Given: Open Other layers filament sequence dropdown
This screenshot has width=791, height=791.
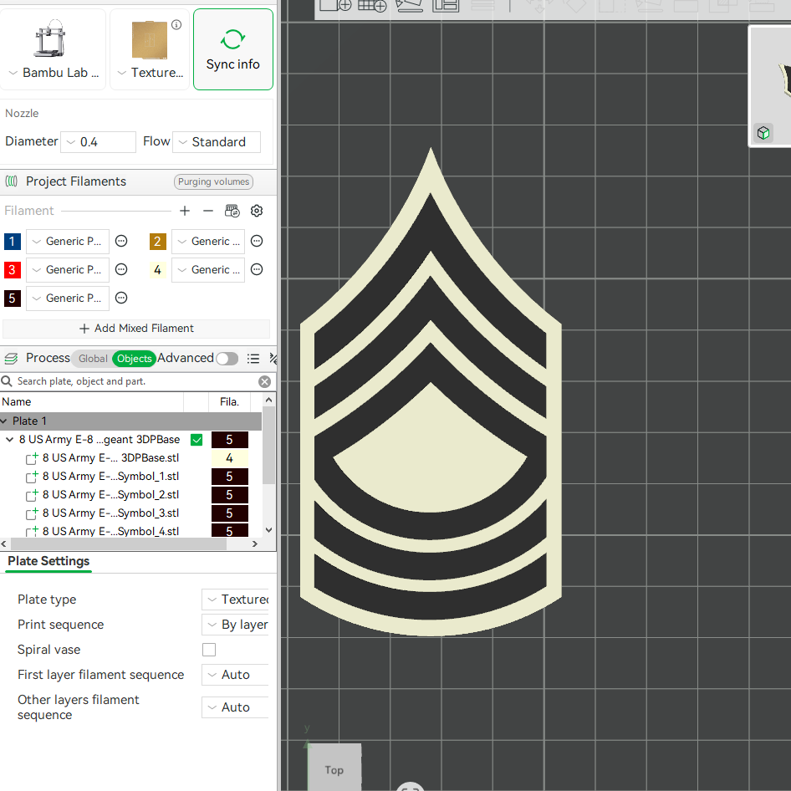Looking at the screenshot, I should tap(235, 707).
